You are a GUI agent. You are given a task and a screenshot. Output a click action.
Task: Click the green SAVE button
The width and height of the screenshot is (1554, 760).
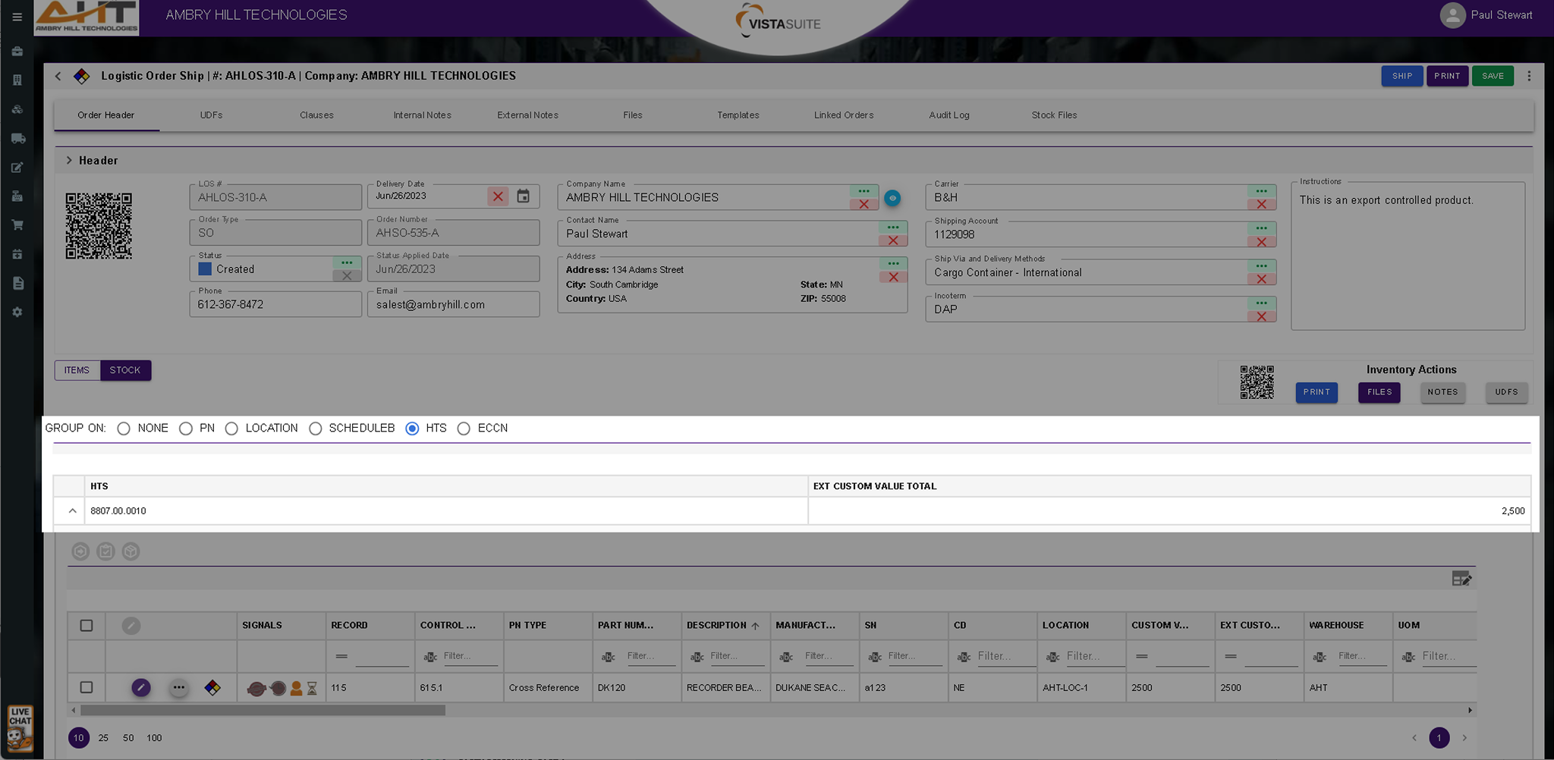pyautogui.click(x=1492, y=76)
